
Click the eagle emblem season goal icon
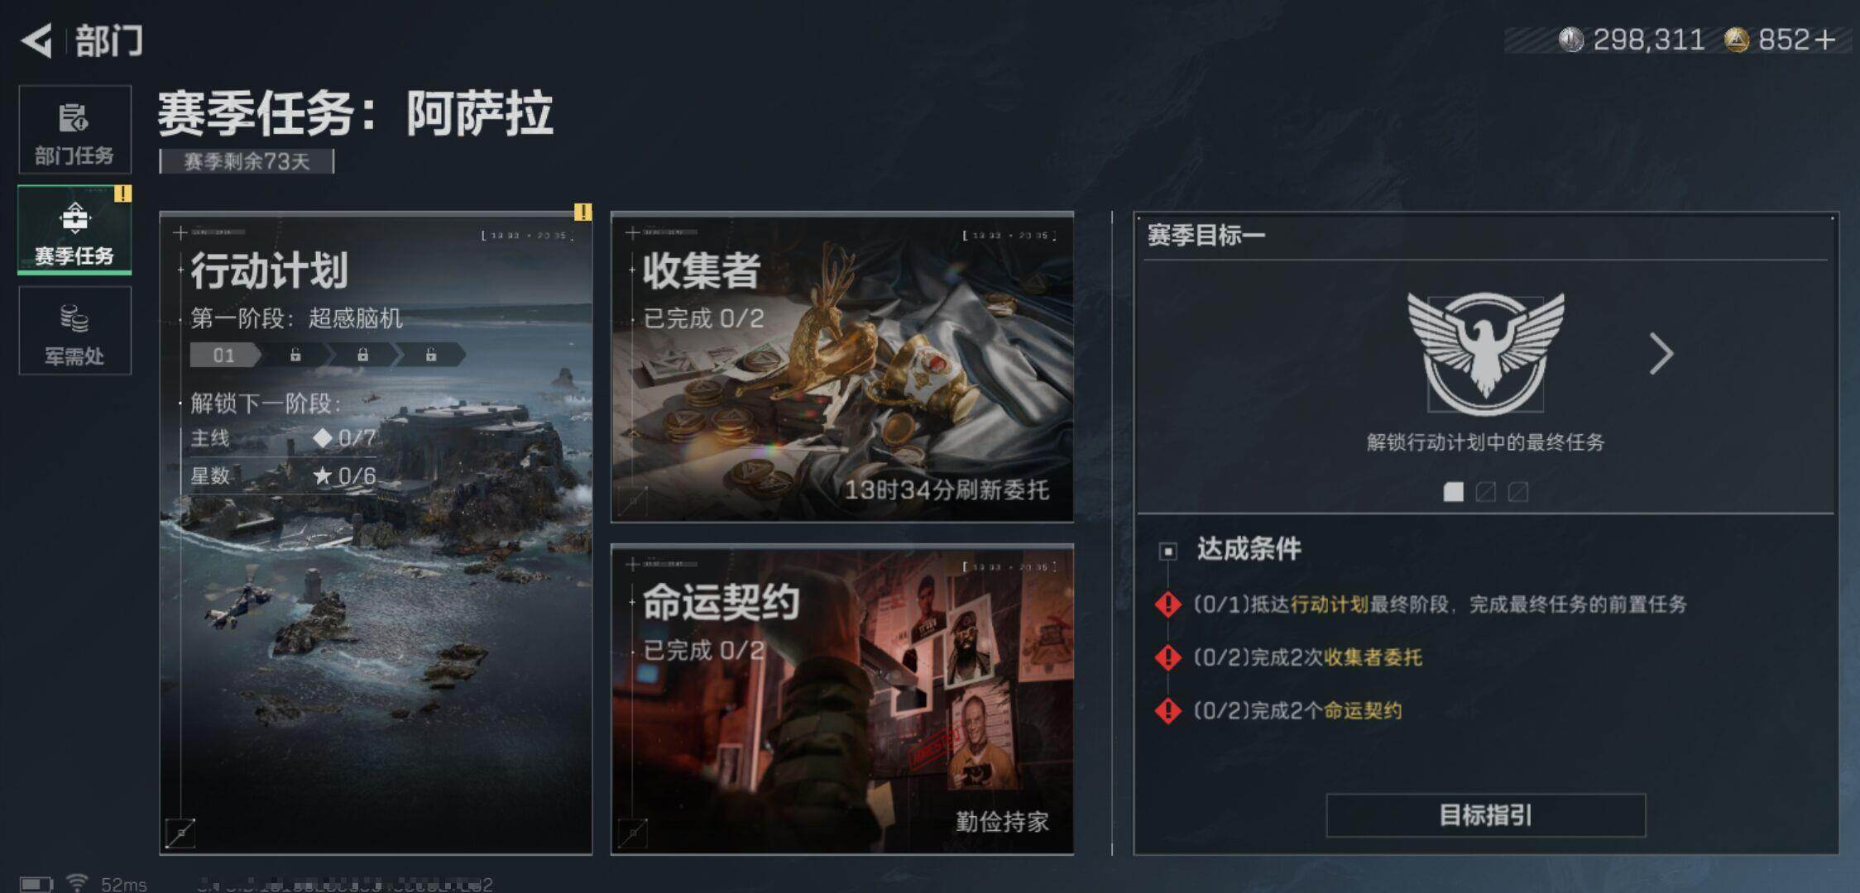point(1486,354)
